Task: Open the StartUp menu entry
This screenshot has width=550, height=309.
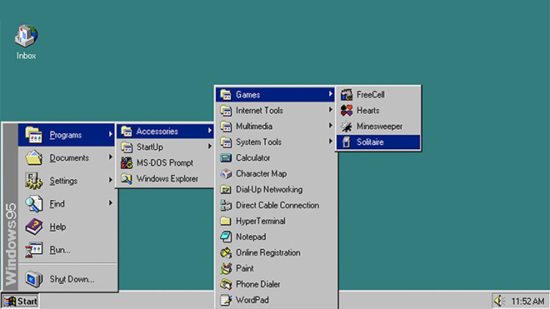Action: pyautogui.click(x=165, y=147)
